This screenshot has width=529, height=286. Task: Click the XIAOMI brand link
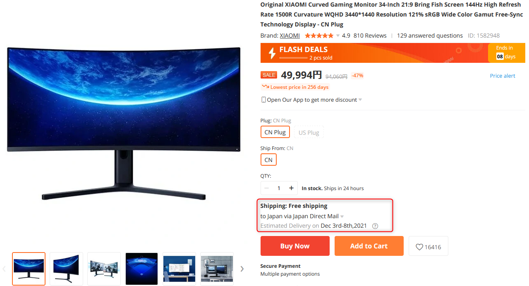coord(290,36)
